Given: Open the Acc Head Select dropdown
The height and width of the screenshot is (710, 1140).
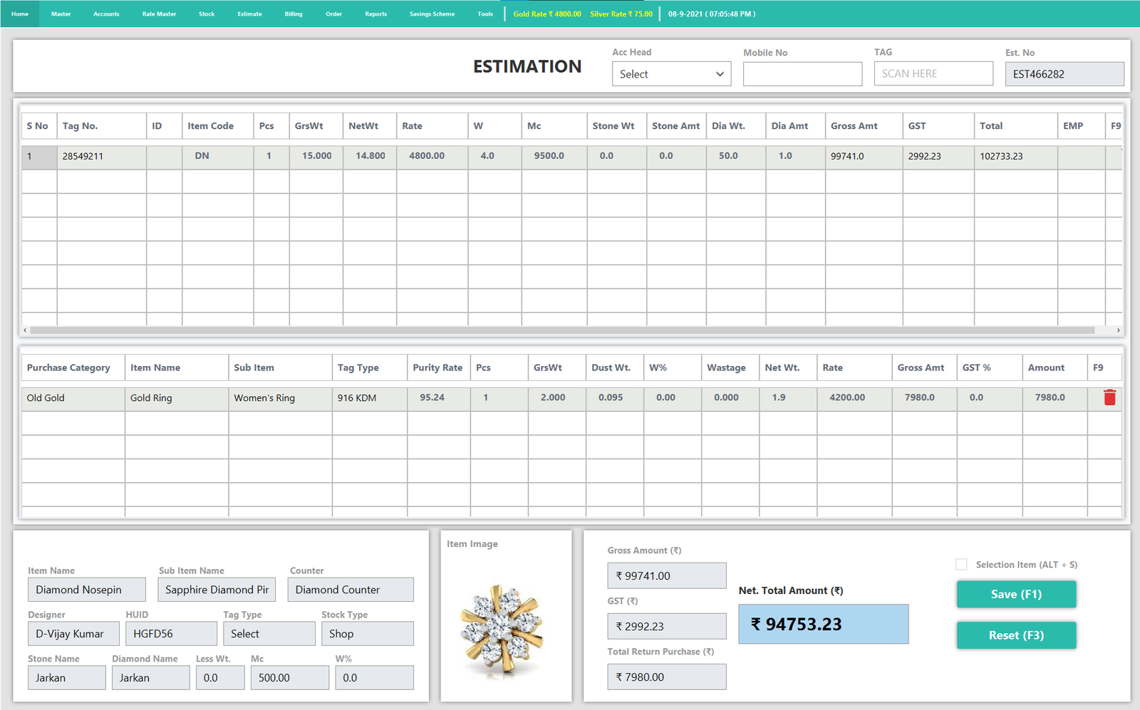Looking at the screenshot, I should pos(671,74).
